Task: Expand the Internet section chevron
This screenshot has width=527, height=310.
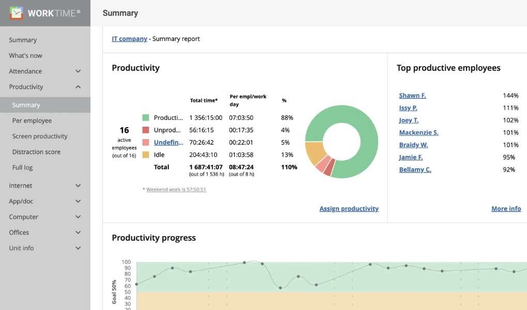Action: [78, 185]
